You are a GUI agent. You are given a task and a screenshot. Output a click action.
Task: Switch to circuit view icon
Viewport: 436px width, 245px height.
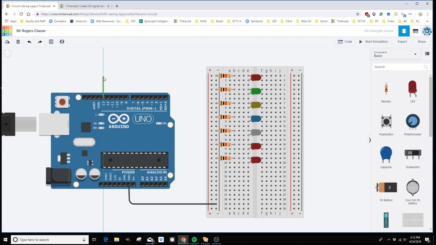[404, 31]
